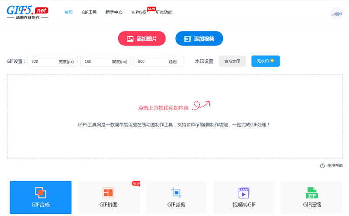Select the GIF裁剪 crop icon
Image resolution: width=349 pixels, height=216 pixels.
click(x=176, y=192)
